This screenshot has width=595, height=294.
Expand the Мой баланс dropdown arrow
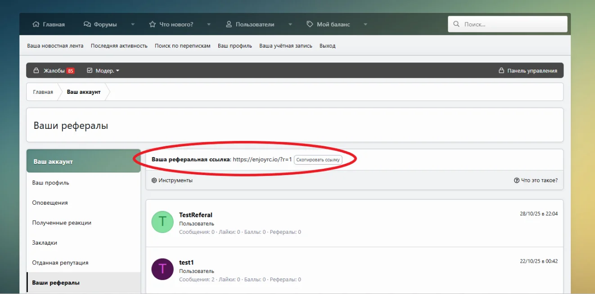(365, 24)
